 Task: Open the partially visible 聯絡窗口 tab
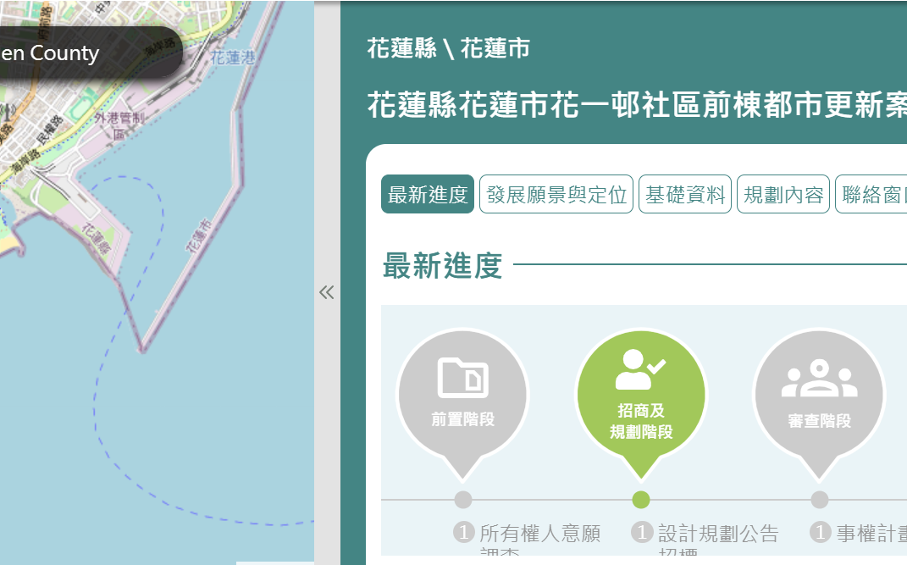coord(872,195)
